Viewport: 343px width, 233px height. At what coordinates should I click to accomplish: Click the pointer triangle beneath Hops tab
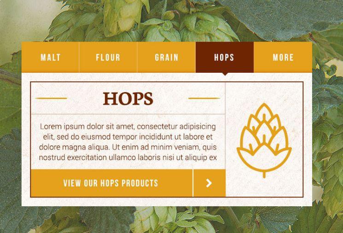click(224, 74)
